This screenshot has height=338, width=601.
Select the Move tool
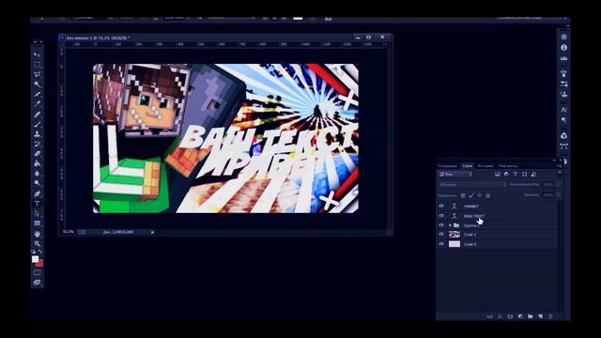(x=38, y=54)
